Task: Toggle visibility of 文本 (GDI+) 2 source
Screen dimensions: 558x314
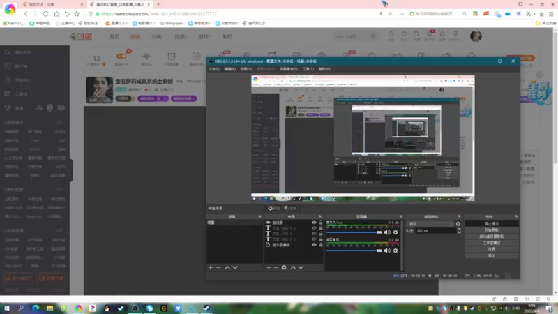Action: pyautogui.click(x=314, y=239)
